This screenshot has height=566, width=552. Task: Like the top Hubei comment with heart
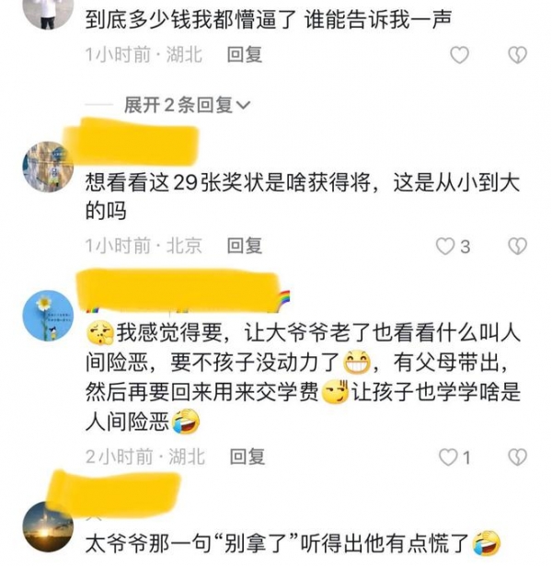(x=459, y=55)
